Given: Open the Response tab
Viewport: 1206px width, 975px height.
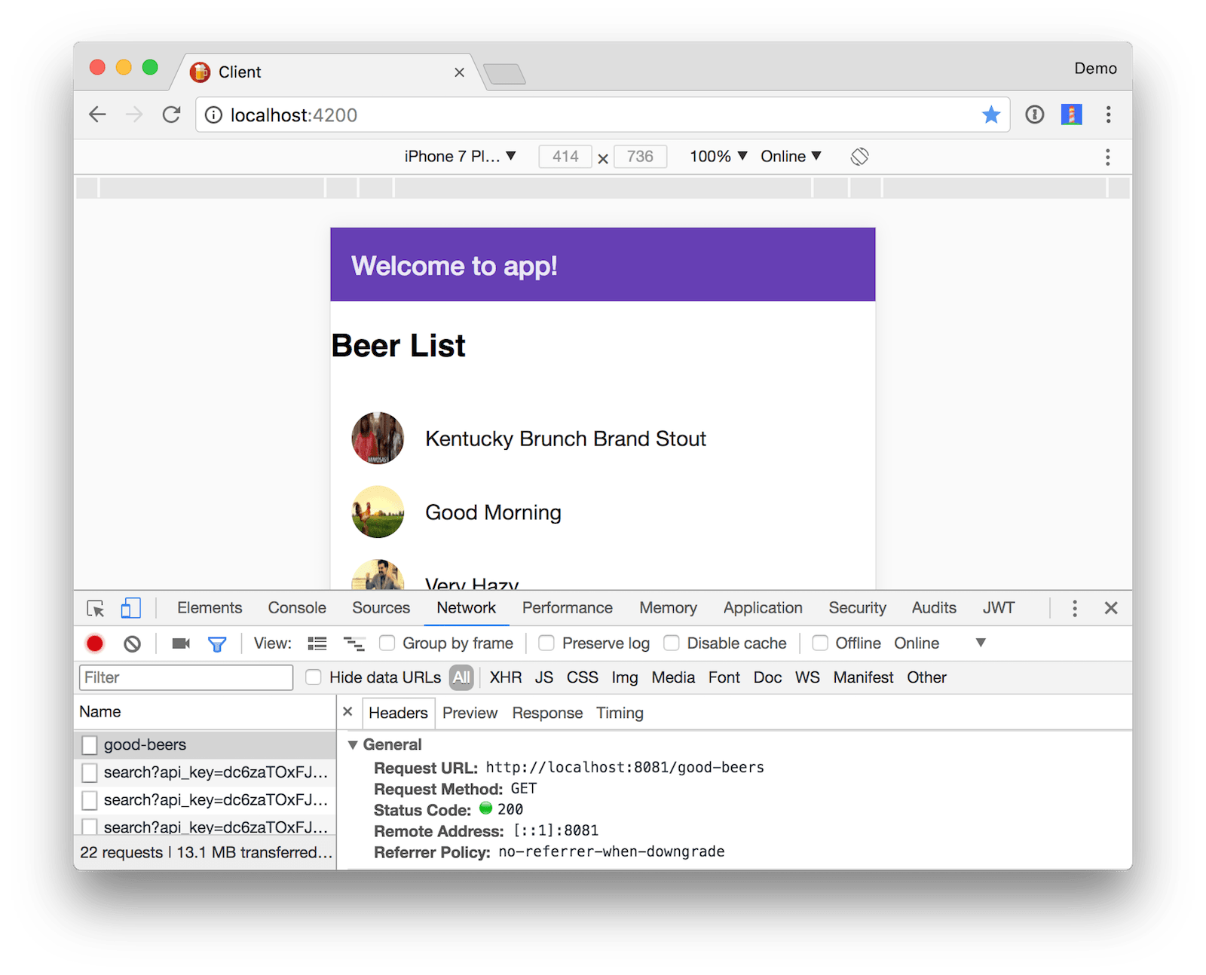Looking at the screenshot, I should point(547,713).
